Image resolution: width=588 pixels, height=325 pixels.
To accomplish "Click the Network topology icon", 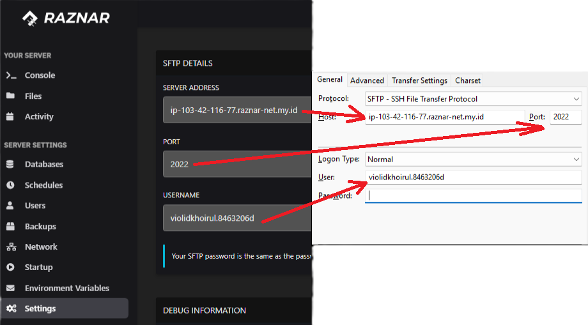I will coord(11,247).
